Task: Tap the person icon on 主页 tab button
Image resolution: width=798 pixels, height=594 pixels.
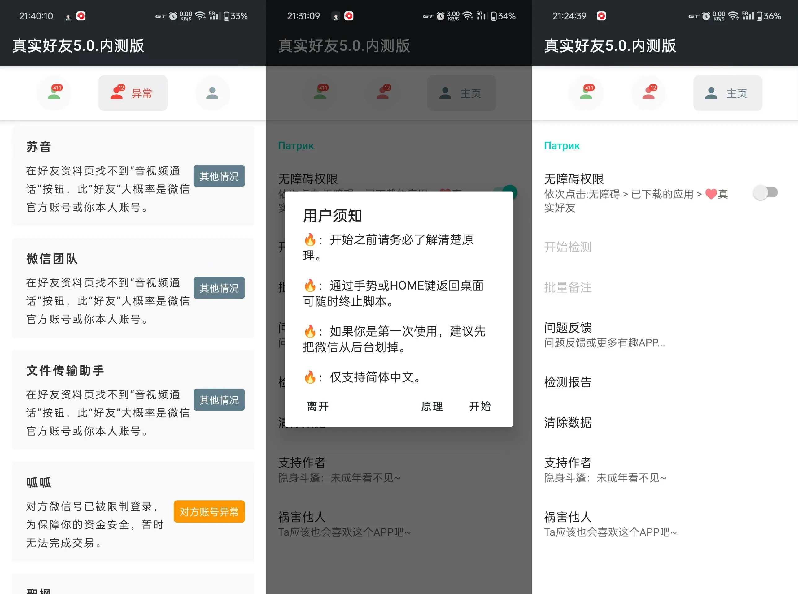Action: [x=709, y=93]
